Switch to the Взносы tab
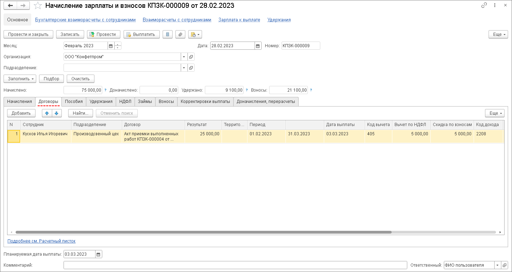 [x=167, y=102]
